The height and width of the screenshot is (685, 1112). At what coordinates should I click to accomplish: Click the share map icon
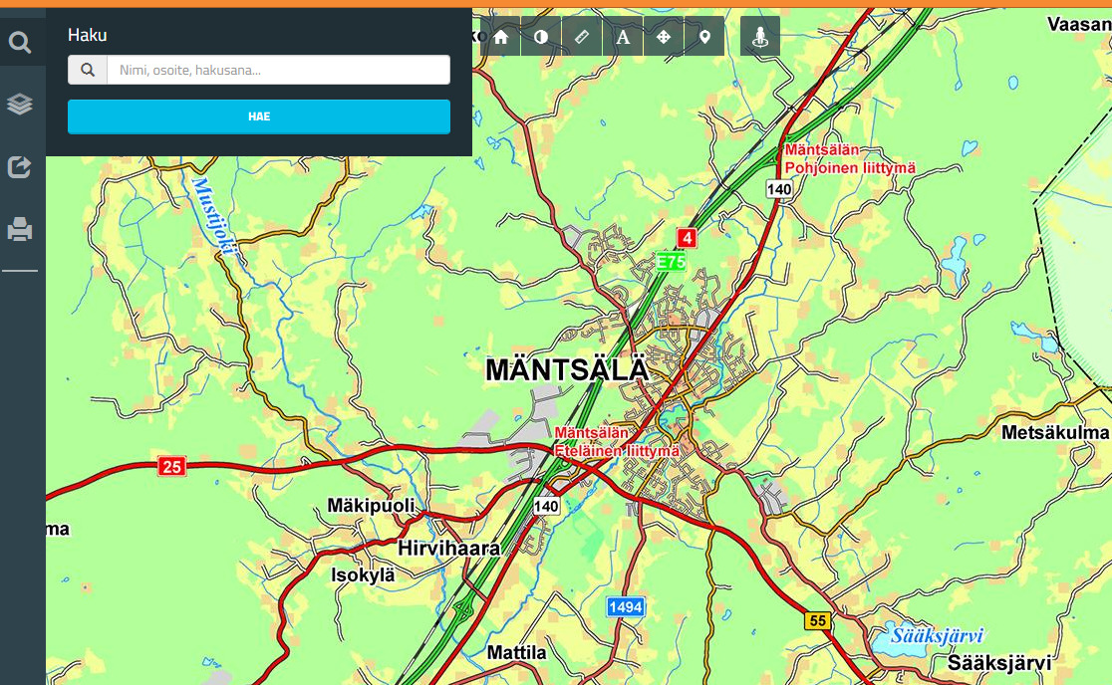pyautogui.click(x=21, y=166)
